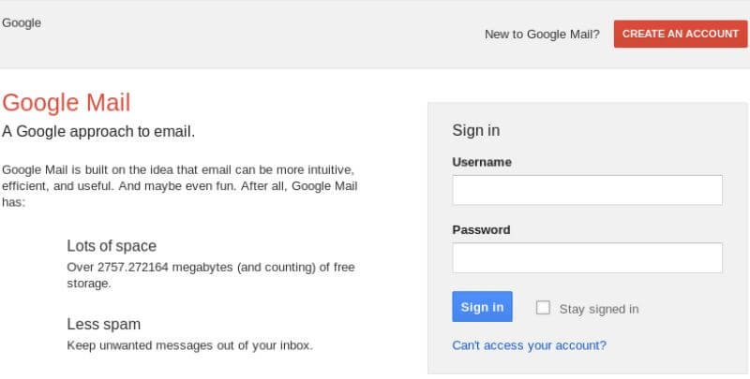Click the intro paragraph about Google Mail
The width and height of the screenshot is (750, 379).
pos(178,185)
